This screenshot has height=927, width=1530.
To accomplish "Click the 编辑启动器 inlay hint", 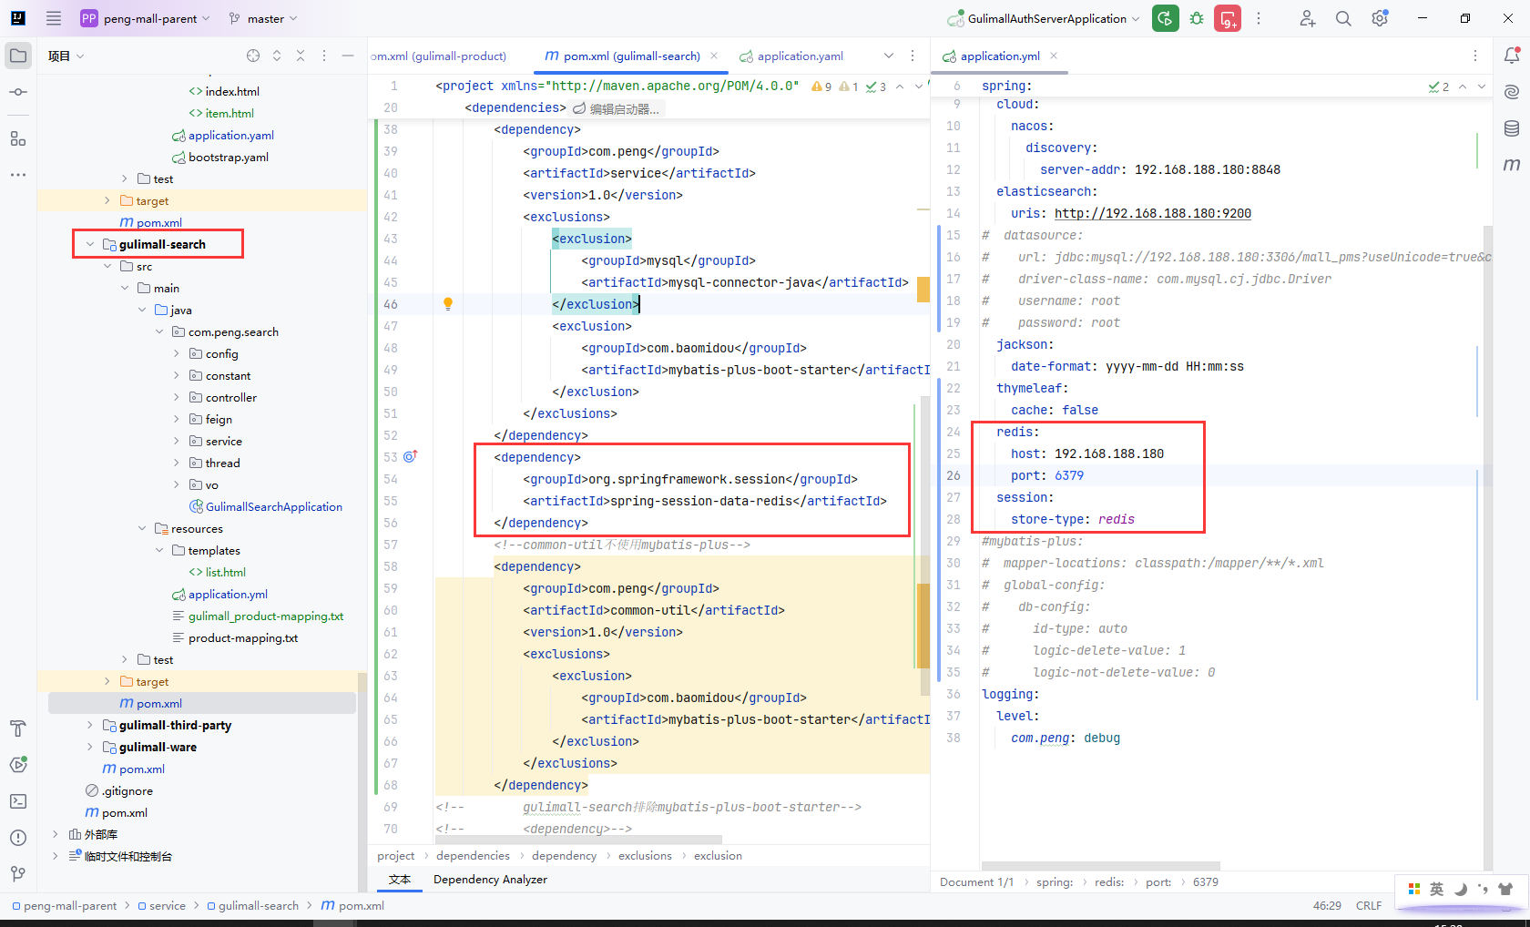I will coord(617,108).
